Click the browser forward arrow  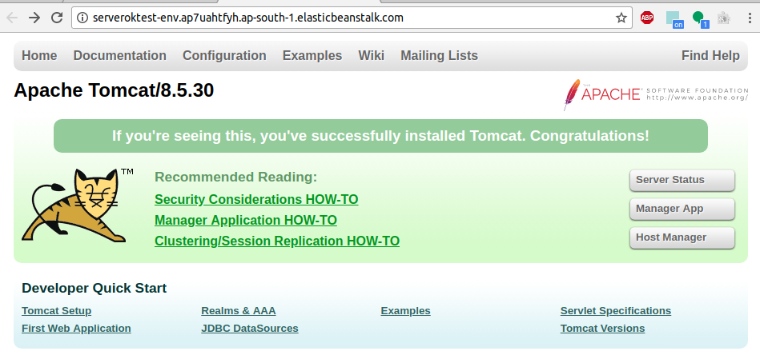click(x=34, y=17)
